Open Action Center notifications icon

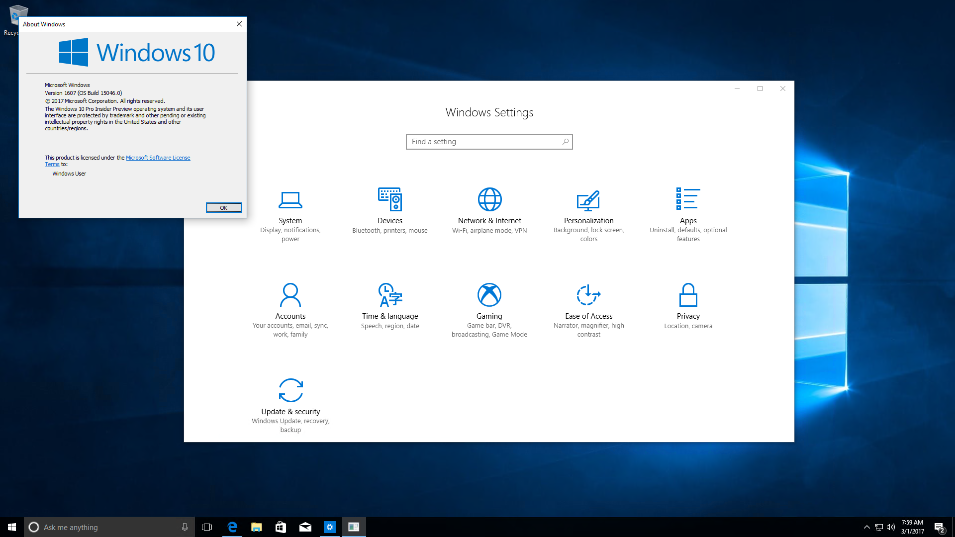tap(939, 527)
